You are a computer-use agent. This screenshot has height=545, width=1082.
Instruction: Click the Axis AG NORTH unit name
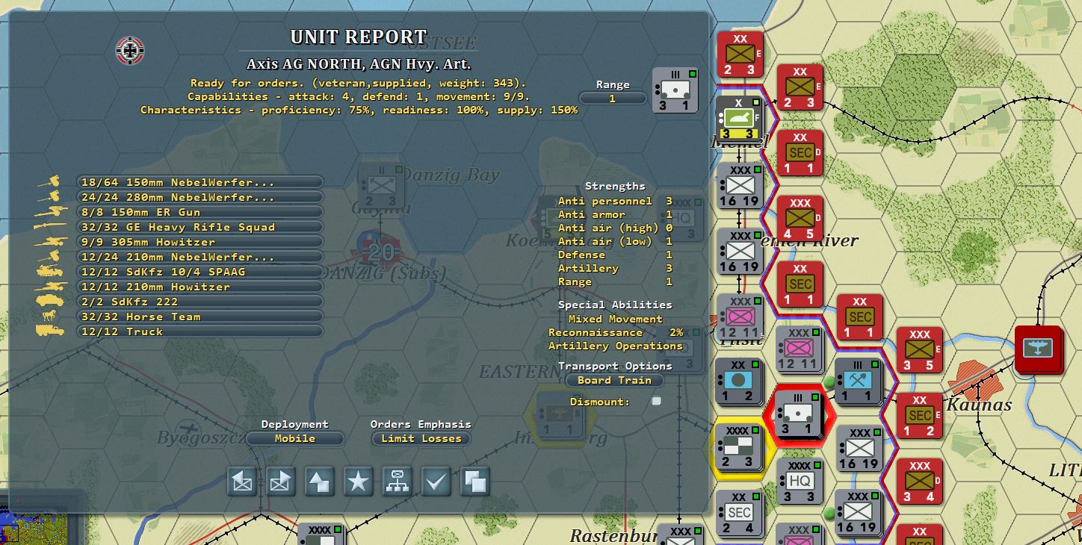[x=359, y=64]
